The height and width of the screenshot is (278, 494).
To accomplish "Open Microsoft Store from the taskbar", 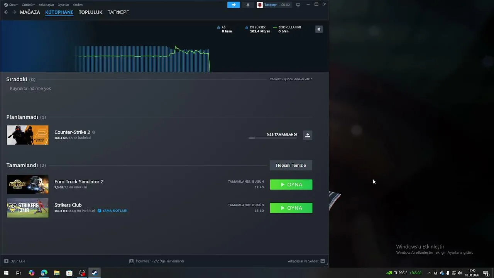I will (69, 273).
